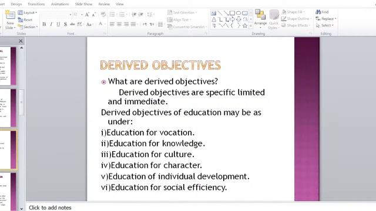Select the Oval shape
Viewport: 376px width, 211px height.
click(239, 13)
